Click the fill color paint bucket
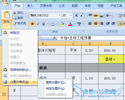 click(x=62, y=24)
